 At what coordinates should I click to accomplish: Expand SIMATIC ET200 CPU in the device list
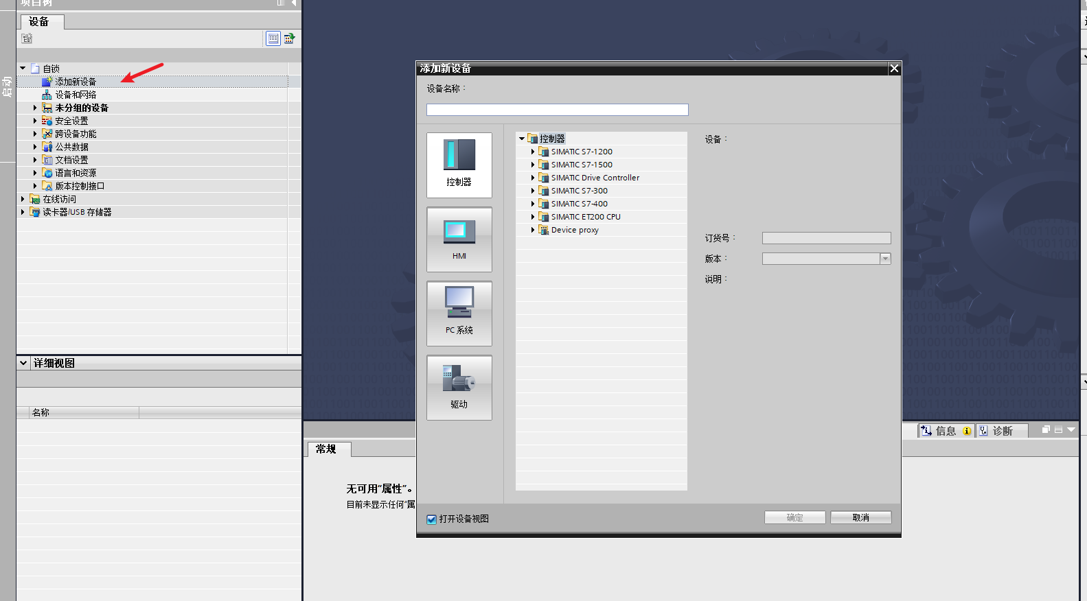click(533, 217)
